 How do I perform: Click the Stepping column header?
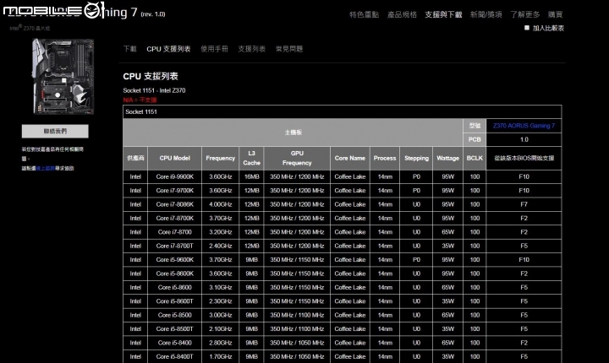tap(416, 158)
